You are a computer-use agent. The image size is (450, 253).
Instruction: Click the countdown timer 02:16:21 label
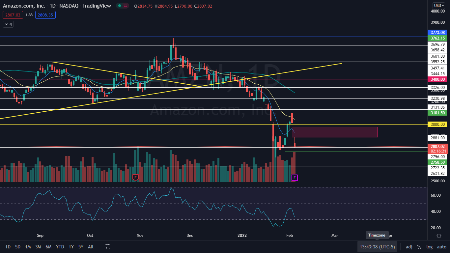(x=437, y=151)
